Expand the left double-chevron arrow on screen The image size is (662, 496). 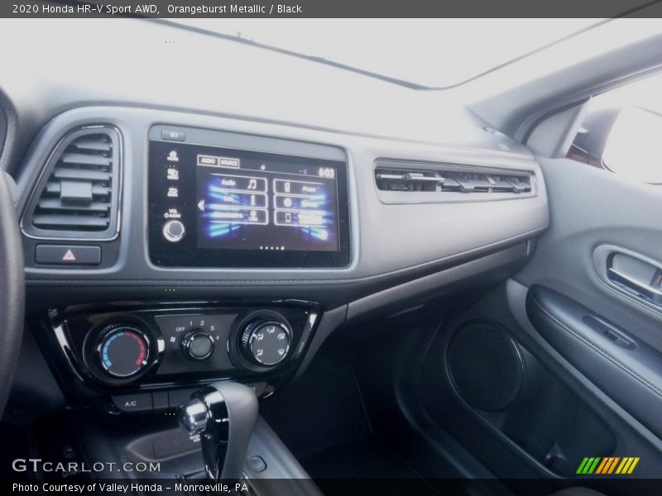pos(200,205)
